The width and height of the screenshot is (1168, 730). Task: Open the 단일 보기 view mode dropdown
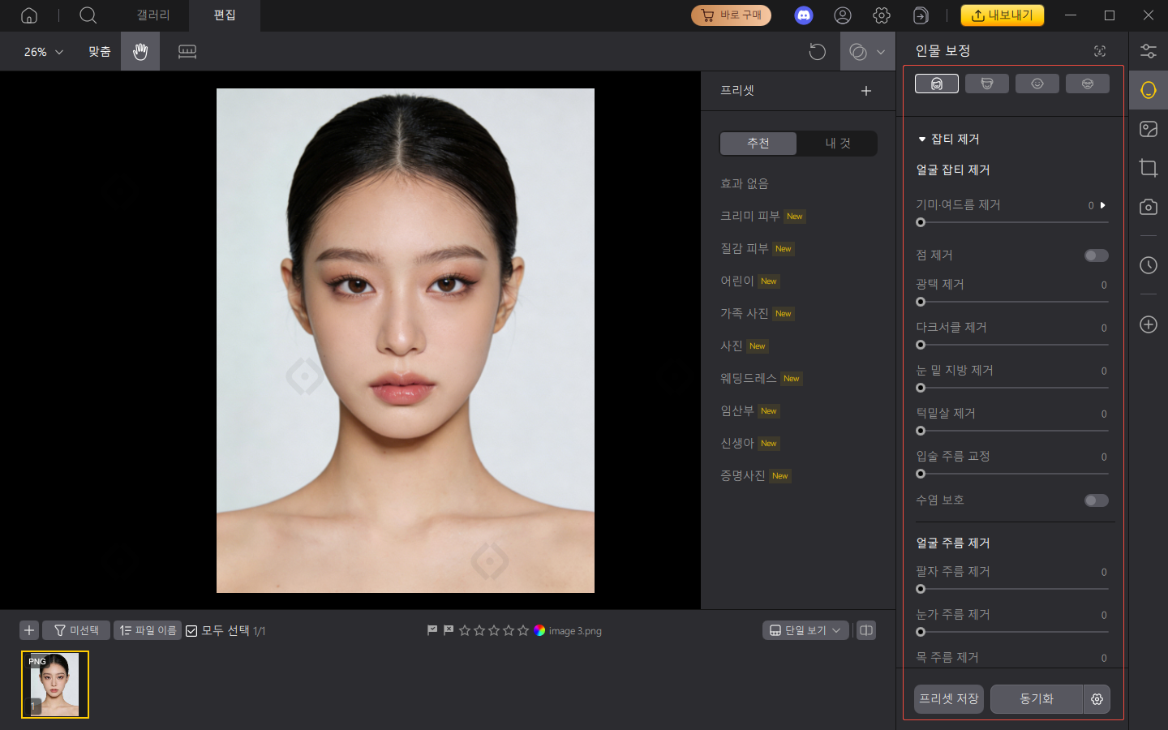(805, 630)
